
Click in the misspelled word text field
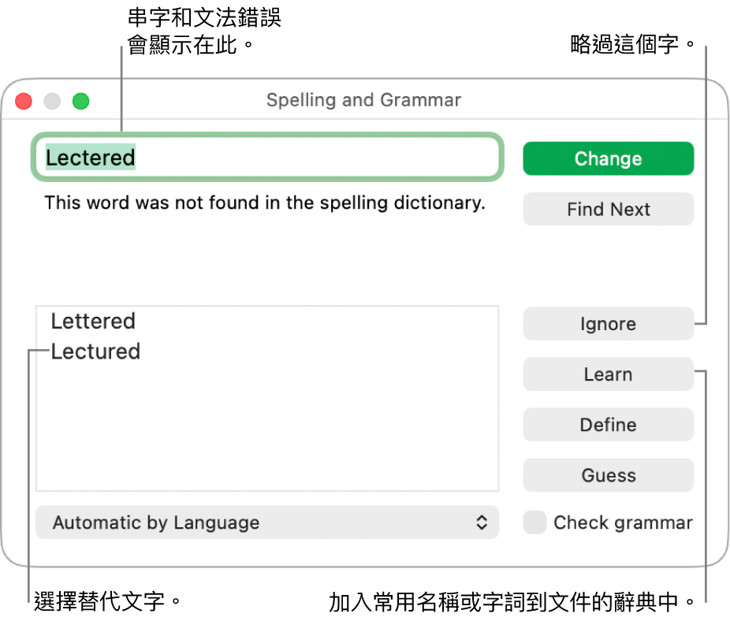[315, 158]
